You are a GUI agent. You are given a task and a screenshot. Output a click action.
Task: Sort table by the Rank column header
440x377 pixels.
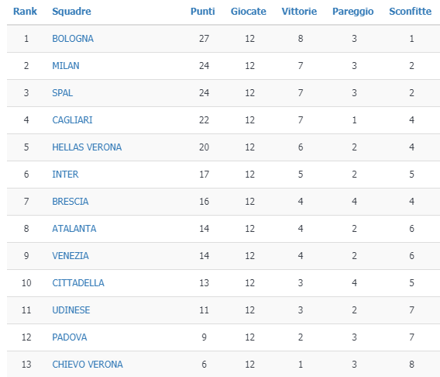[x=25, y=12]
